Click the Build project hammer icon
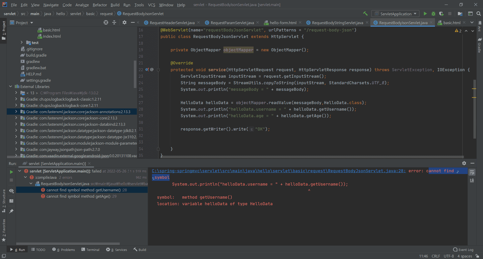Viewport: 483px width, 259px height. (x=365, y=14)
